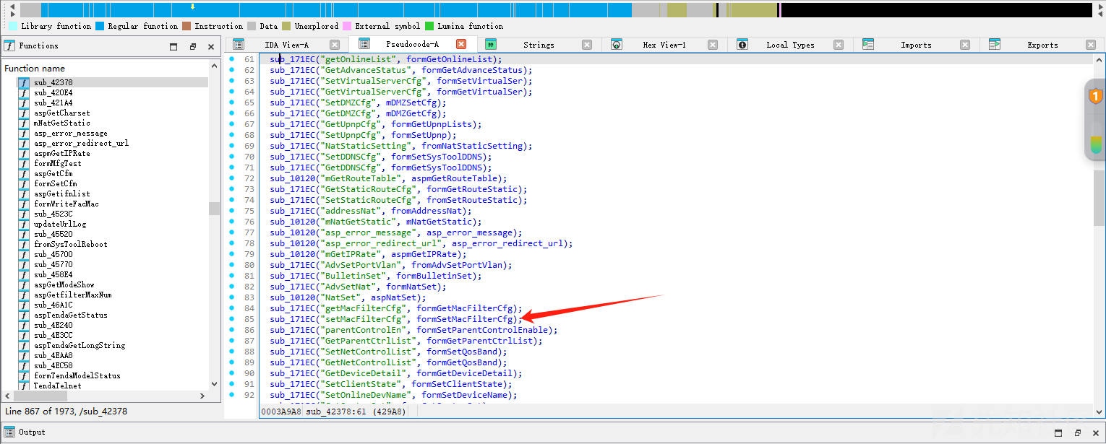Toggle the breakpoint dot on line 78
The image size is (1106, 444).
pyautogui.click(x=231, y=243)
